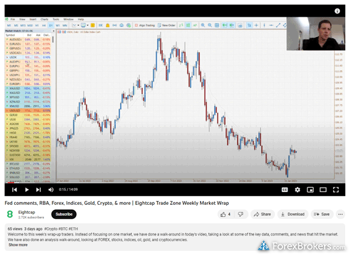Skip to next video
This screenshot has width=349, height=254.
[38, 190]
